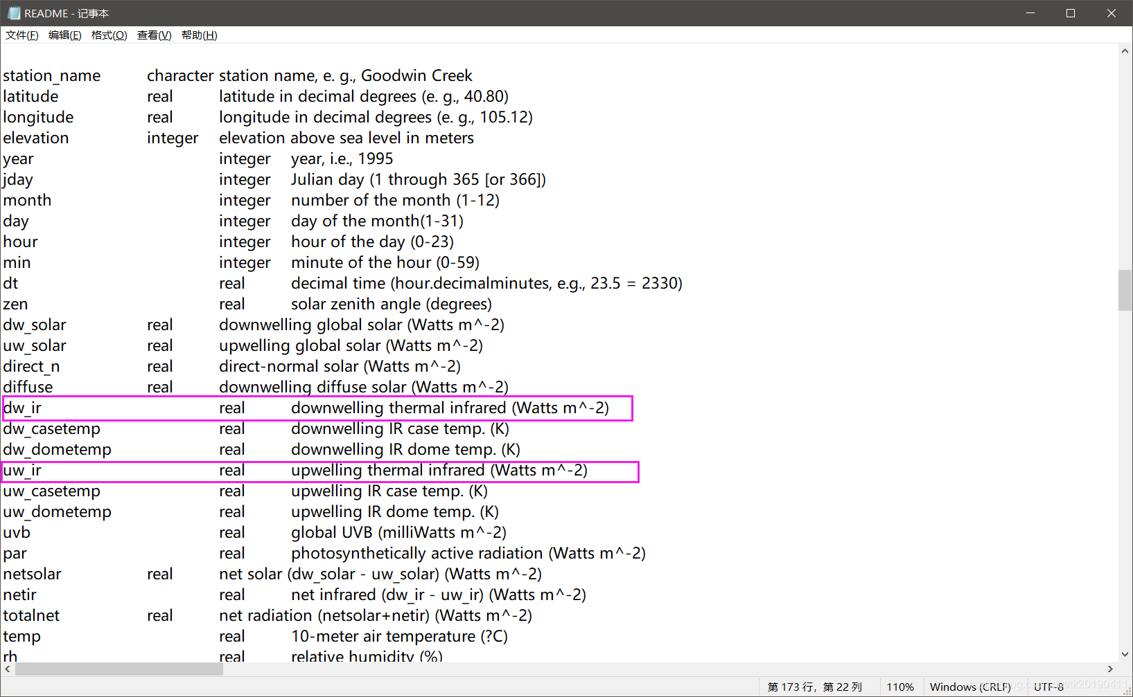Image resolution: width=1133 pixels, height=697 pixels.
Task: Click the vertical scrollbar thumb
Action: pos(1125,290)
